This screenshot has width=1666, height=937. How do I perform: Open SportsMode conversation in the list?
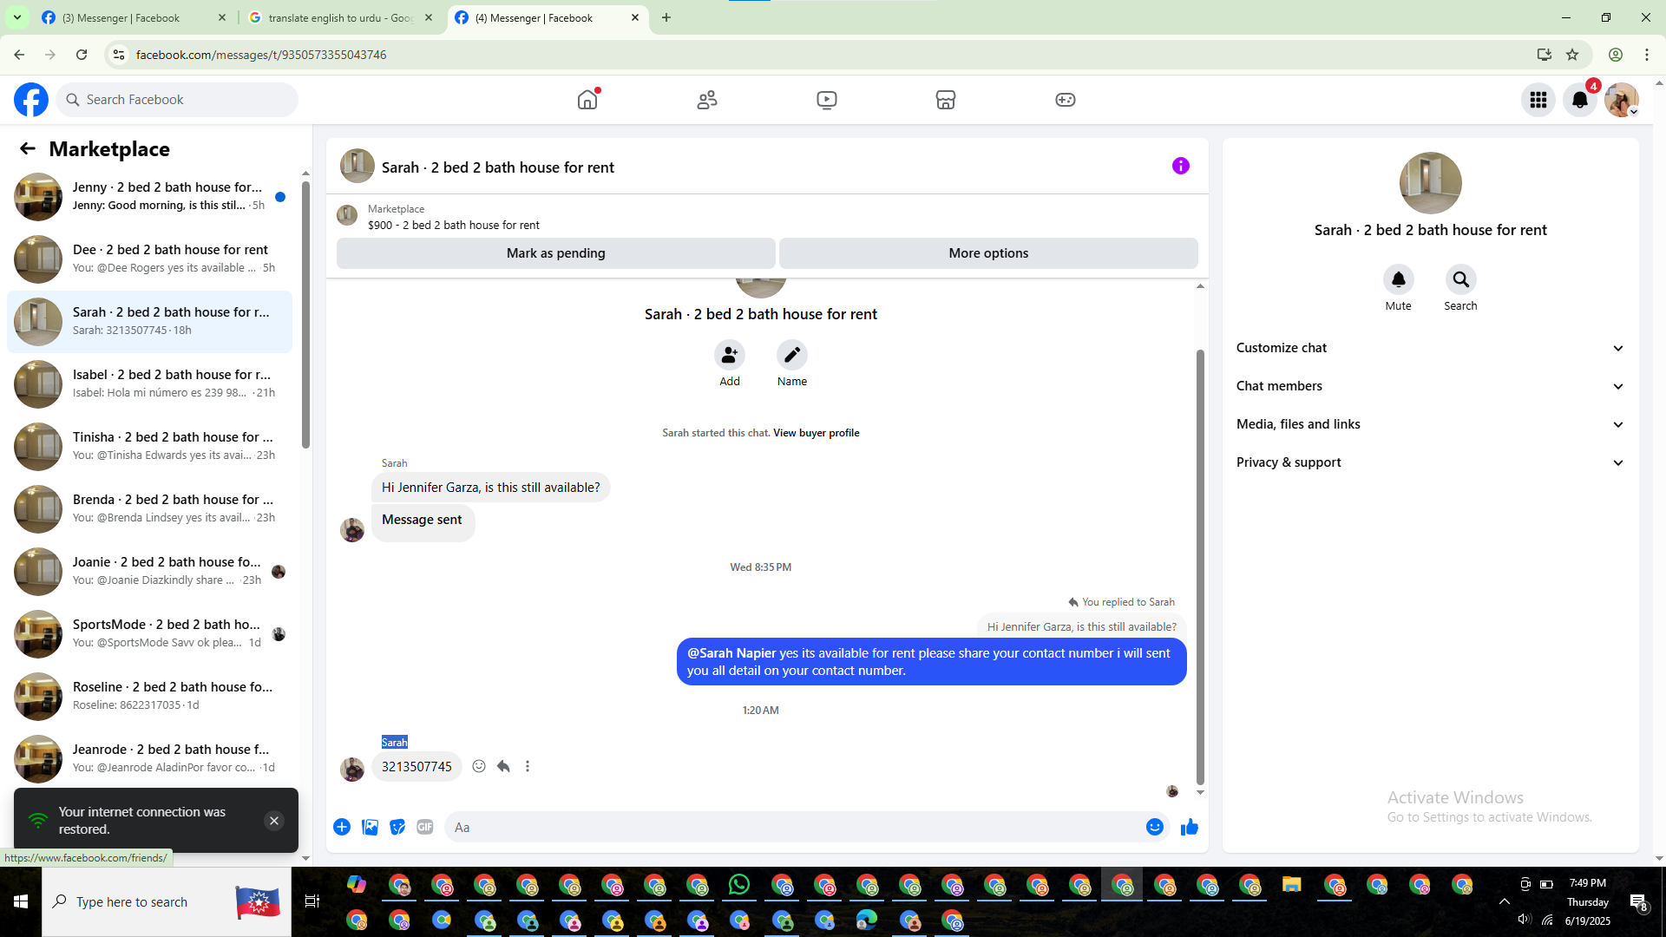(x=149, y=634)
